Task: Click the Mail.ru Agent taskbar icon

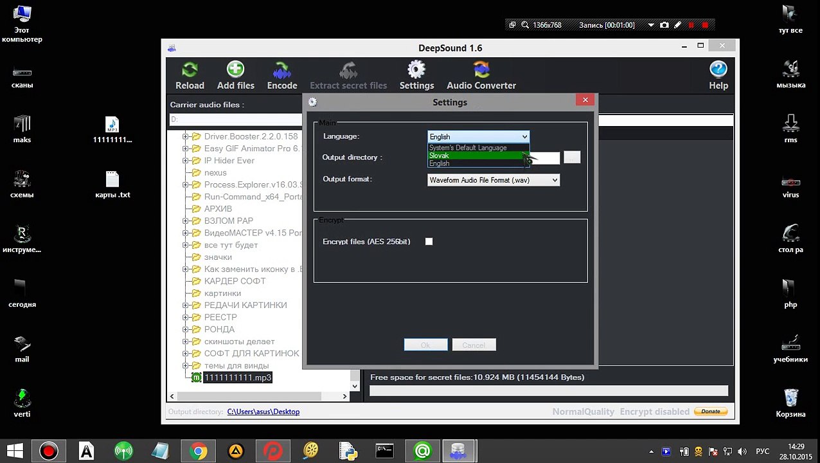Action: tap(422, 451)
